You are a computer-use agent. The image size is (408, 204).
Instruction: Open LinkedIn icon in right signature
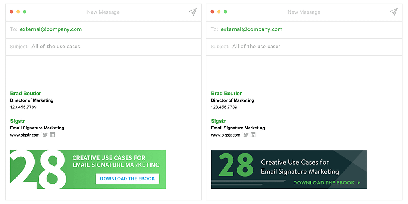pyautogui.click(x=253, y=135)
